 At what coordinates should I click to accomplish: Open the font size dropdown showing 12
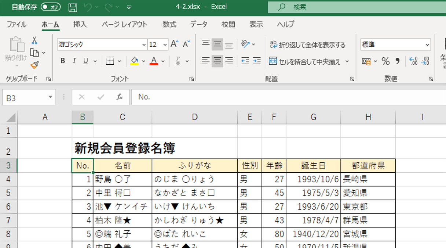(x=165, y=45)
